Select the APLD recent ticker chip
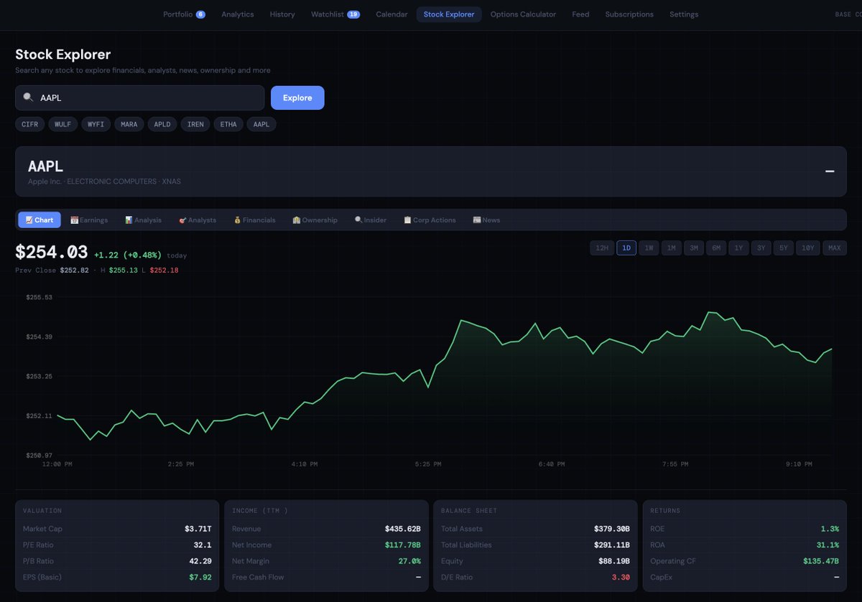Image resolution: width=862 pixels, height=602 pixels. [162, 124]
